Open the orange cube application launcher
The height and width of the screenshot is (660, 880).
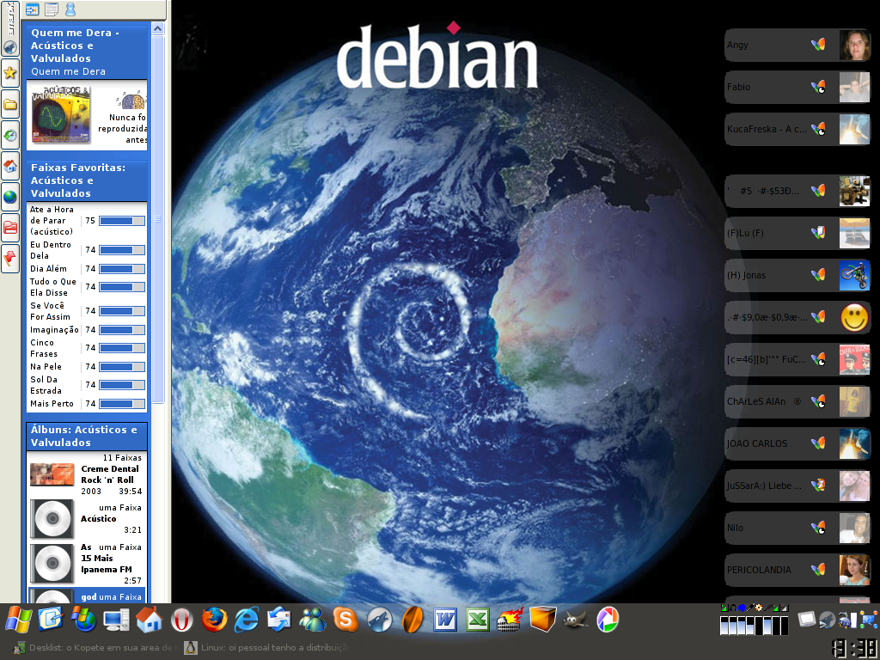(543, 620)
